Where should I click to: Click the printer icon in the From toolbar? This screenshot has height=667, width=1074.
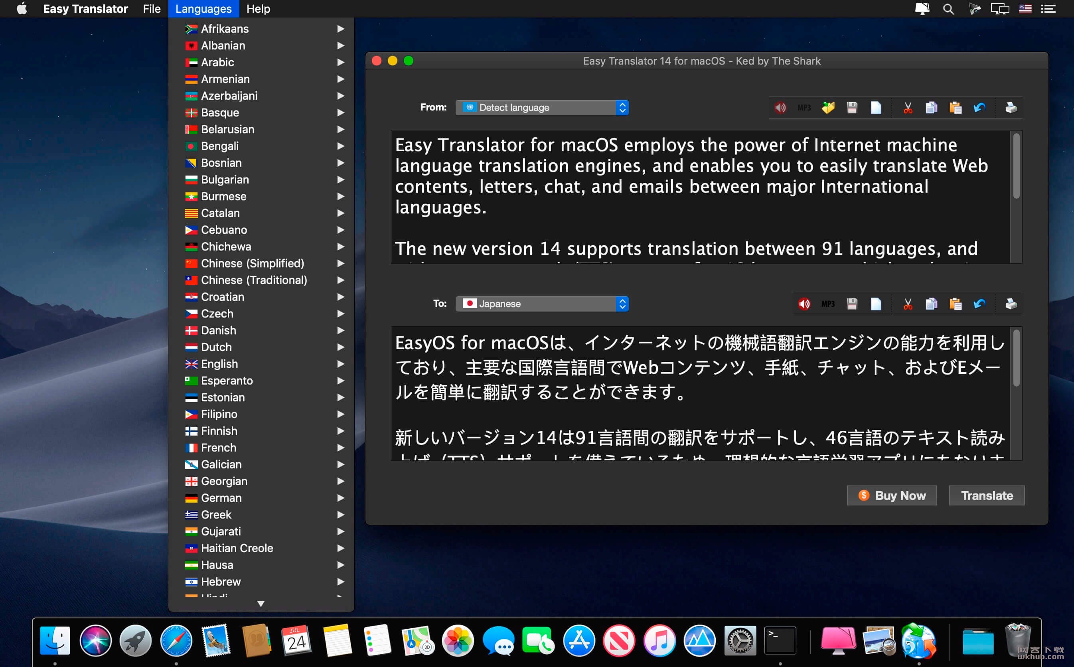(x=1011, y=107)
